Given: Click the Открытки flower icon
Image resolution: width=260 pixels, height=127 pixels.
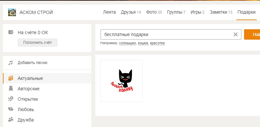Looking at the screenshot, I should point(11,99).
